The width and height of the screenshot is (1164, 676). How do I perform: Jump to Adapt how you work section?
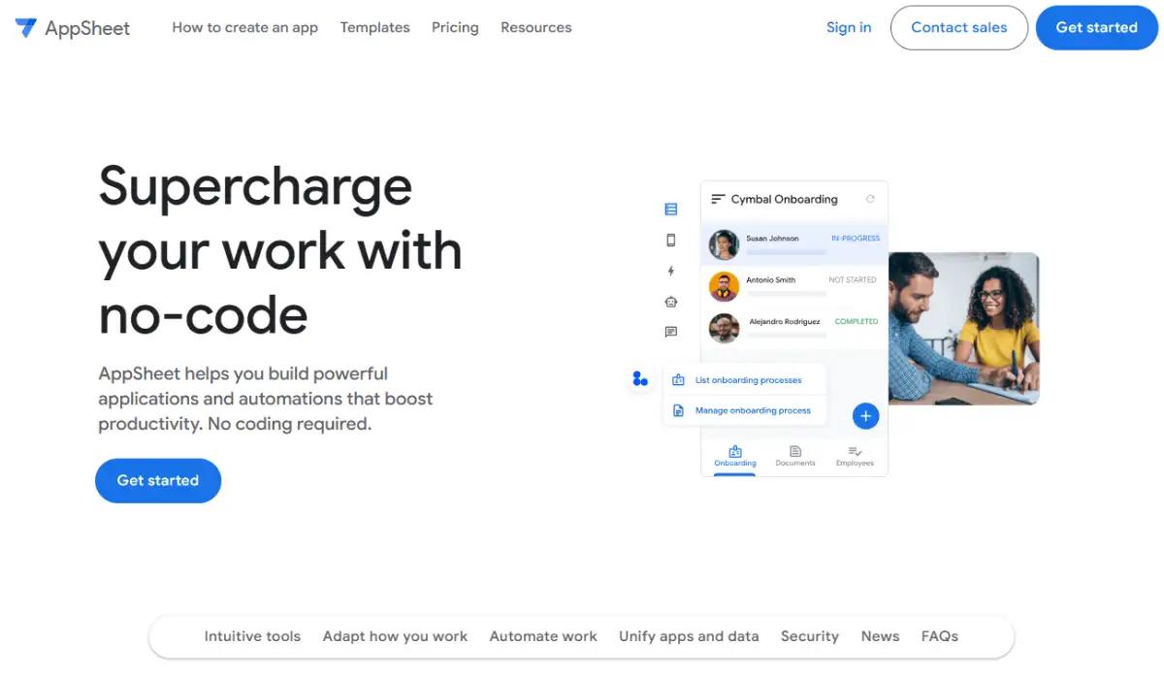click(x=395, y=636)
